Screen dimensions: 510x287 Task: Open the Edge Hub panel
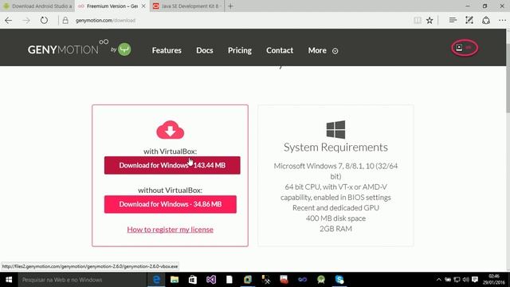453,20
